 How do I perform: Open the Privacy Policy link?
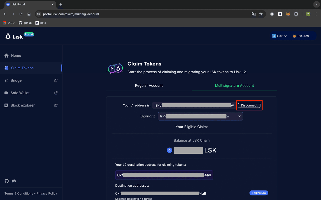click(47, 194)
